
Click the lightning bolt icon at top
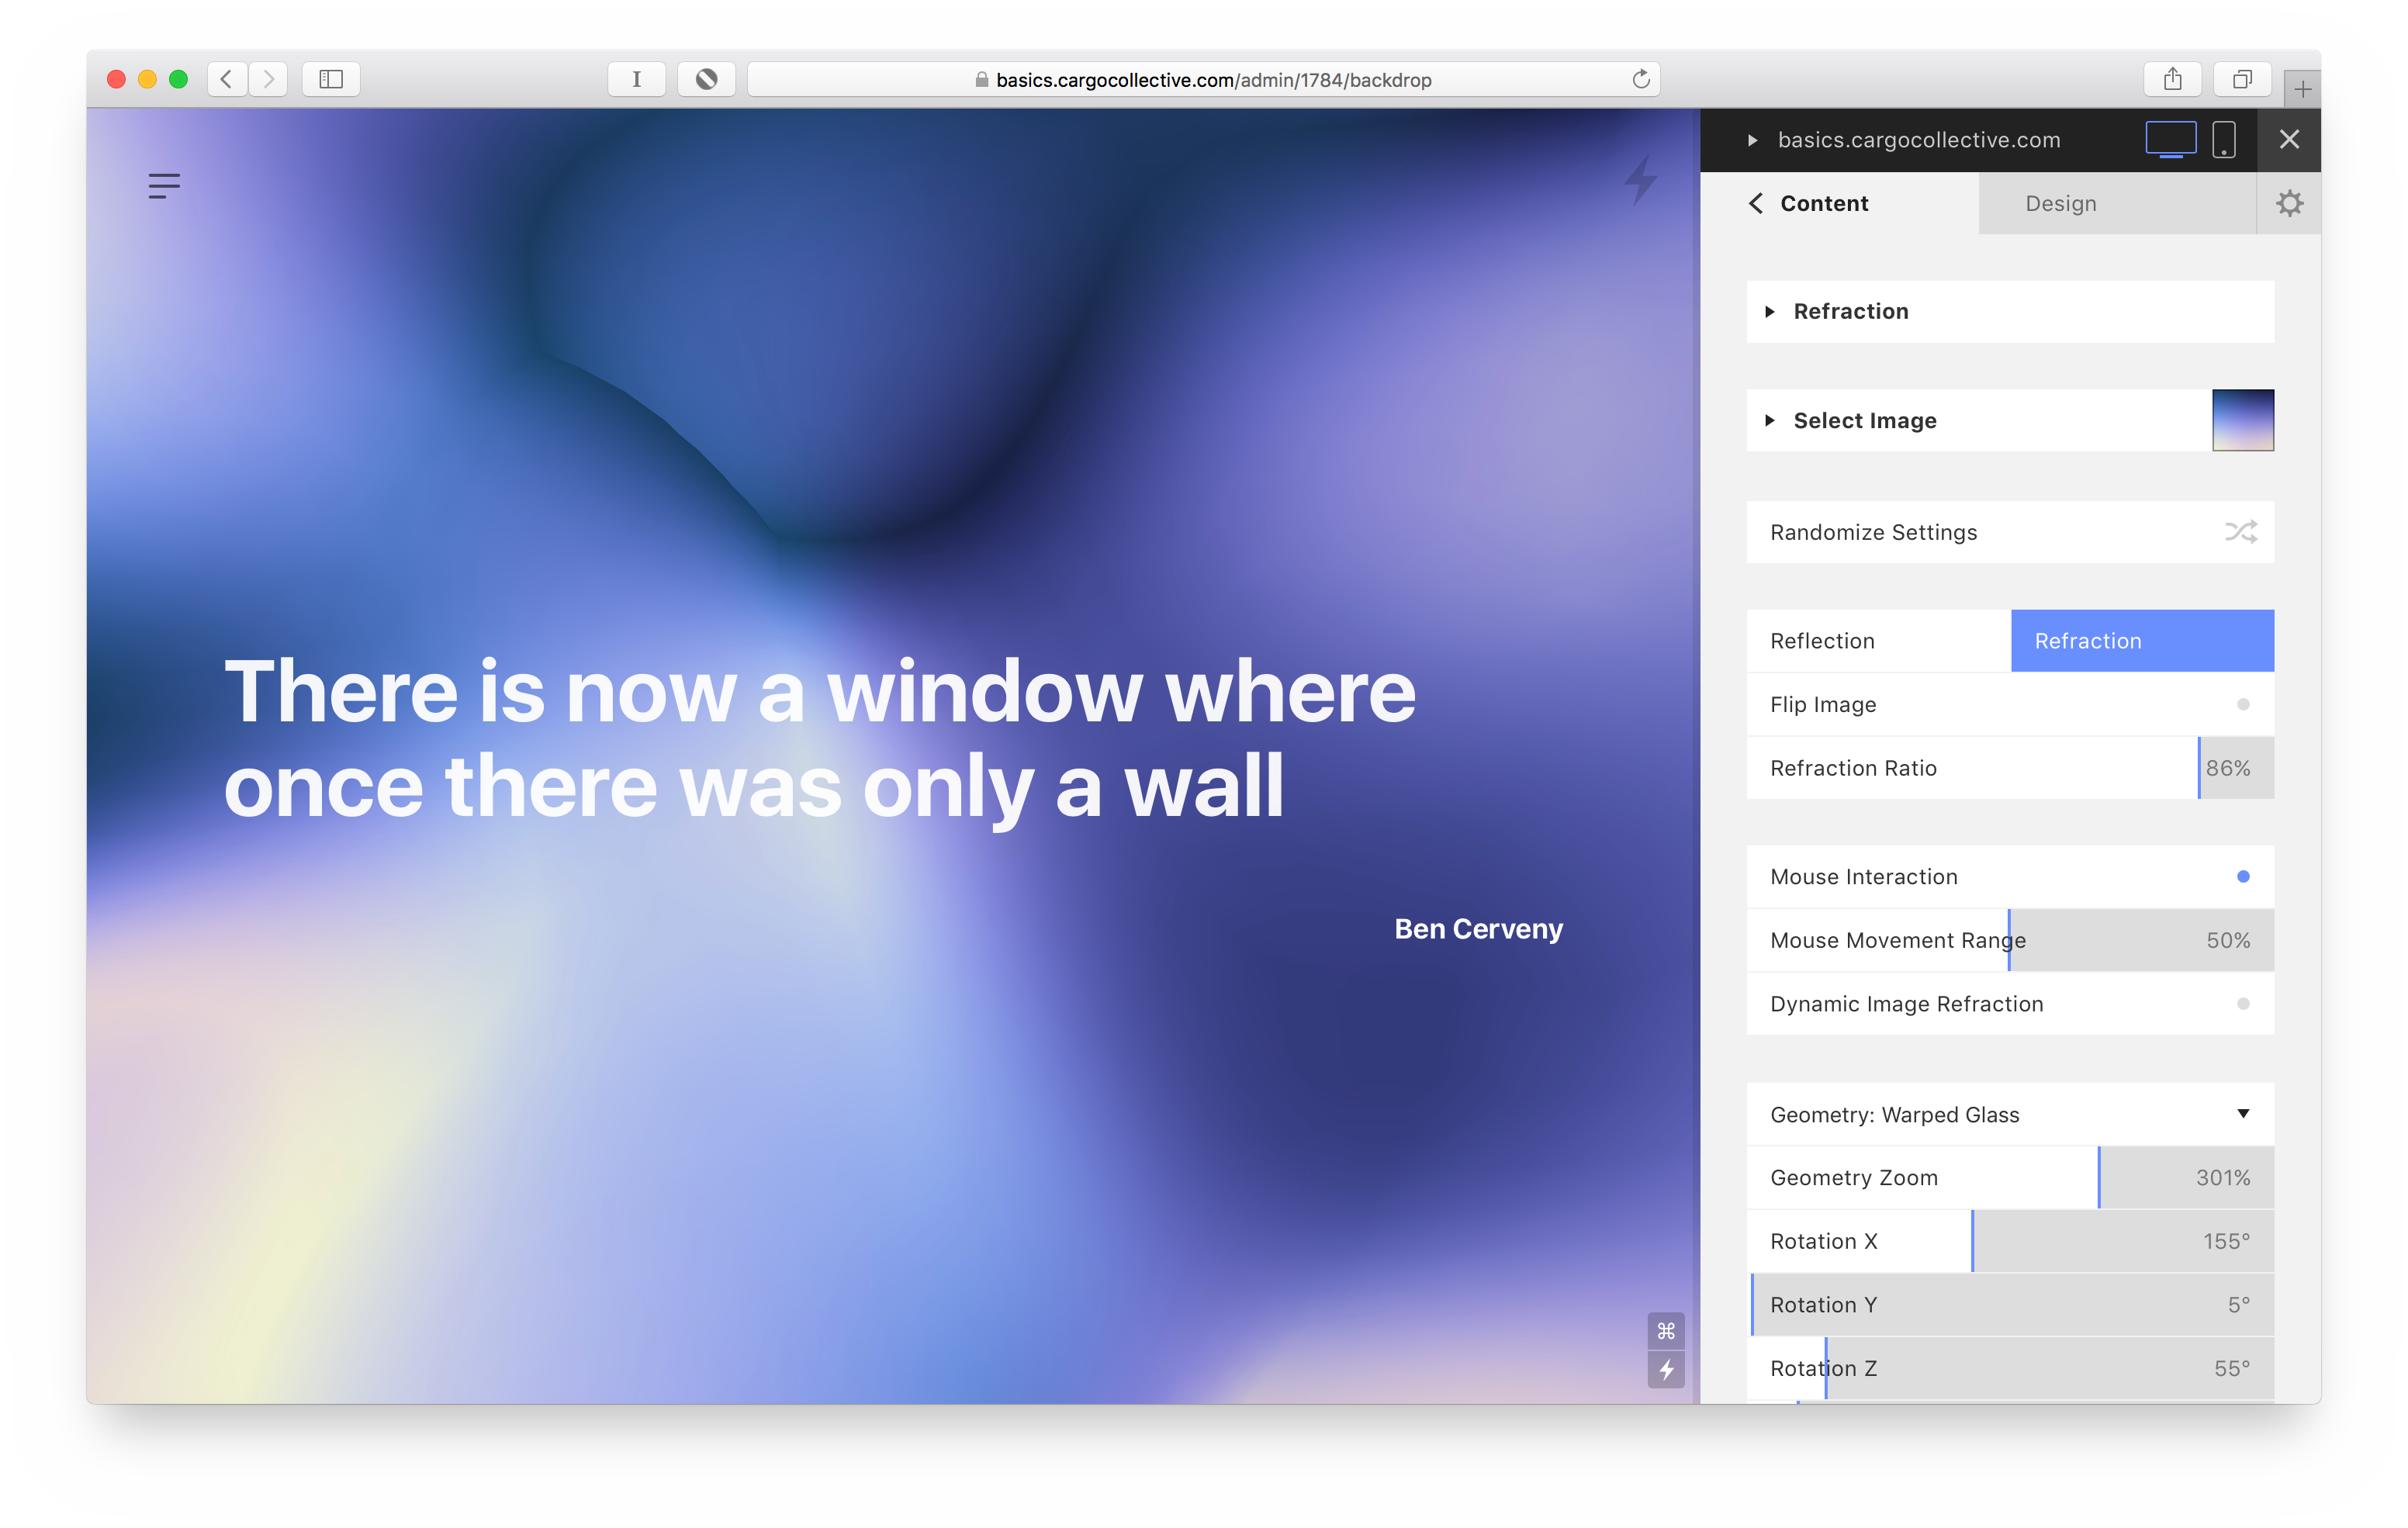(1640, 180)
